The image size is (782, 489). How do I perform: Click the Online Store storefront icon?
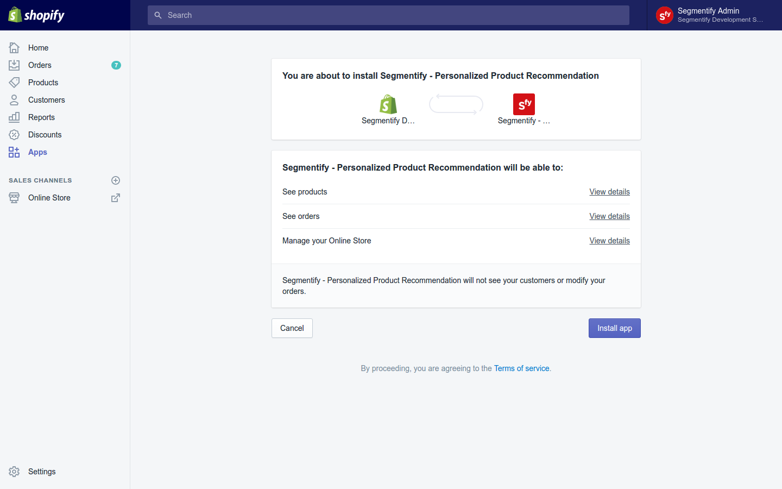coord(14,198)
